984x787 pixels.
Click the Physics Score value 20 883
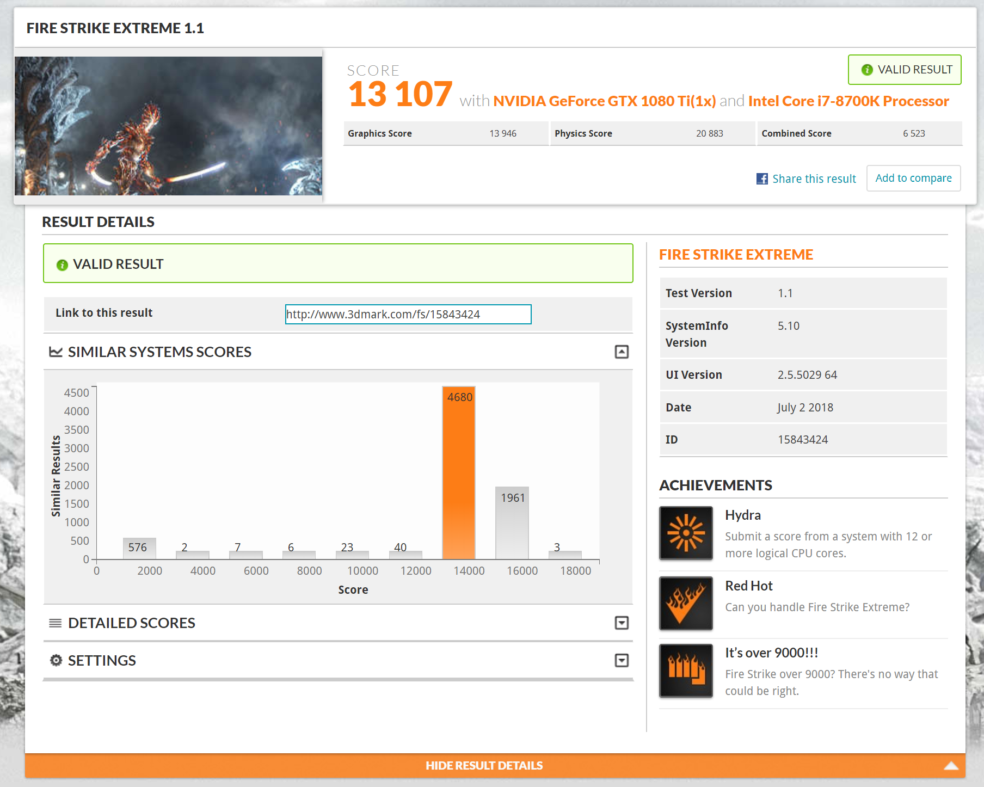pos(710,133)
